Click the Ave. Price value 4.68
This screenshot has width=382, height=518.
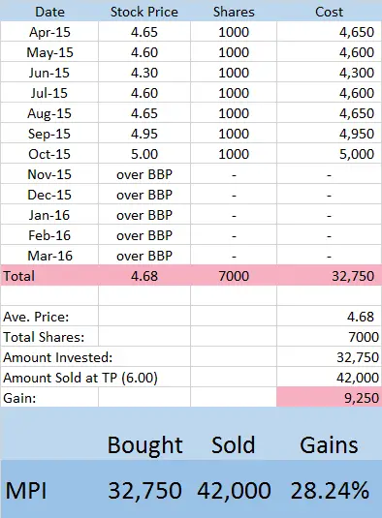pos(361,317)
